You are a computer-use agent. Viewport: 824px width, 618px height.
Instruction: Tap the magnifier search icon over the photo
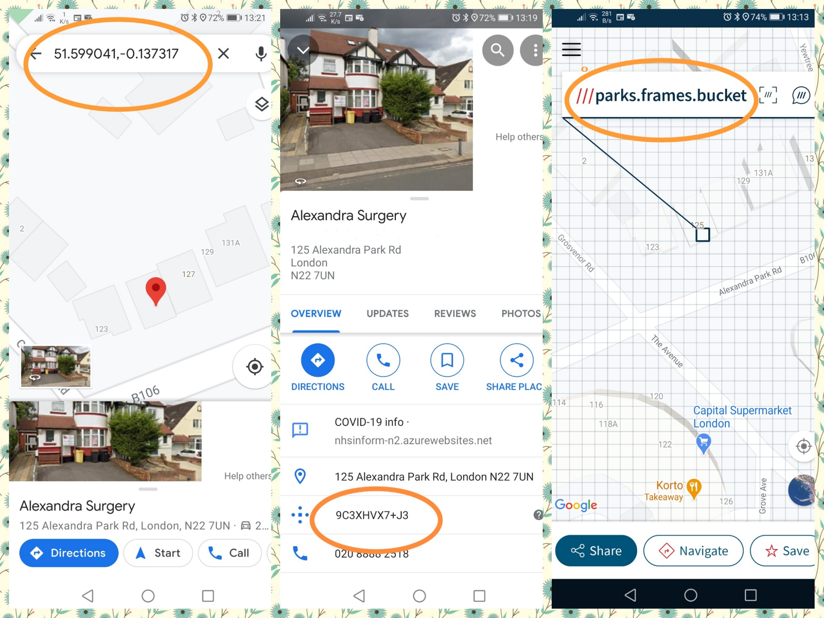click(x=497, y=50)
